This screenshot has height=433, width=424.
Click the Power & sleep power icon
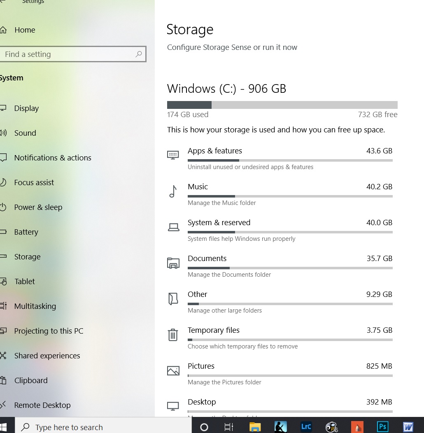(x=3, y=207)
